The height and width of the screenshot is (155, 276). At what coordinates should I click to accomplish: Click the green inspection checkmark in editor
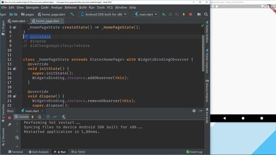point(202,26)
